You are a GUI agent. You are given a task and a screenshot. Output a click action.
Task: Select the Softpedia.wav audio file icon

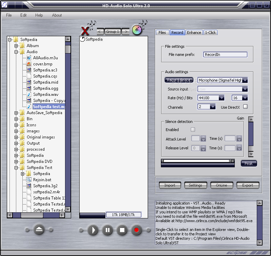click(x=29, y=94)
